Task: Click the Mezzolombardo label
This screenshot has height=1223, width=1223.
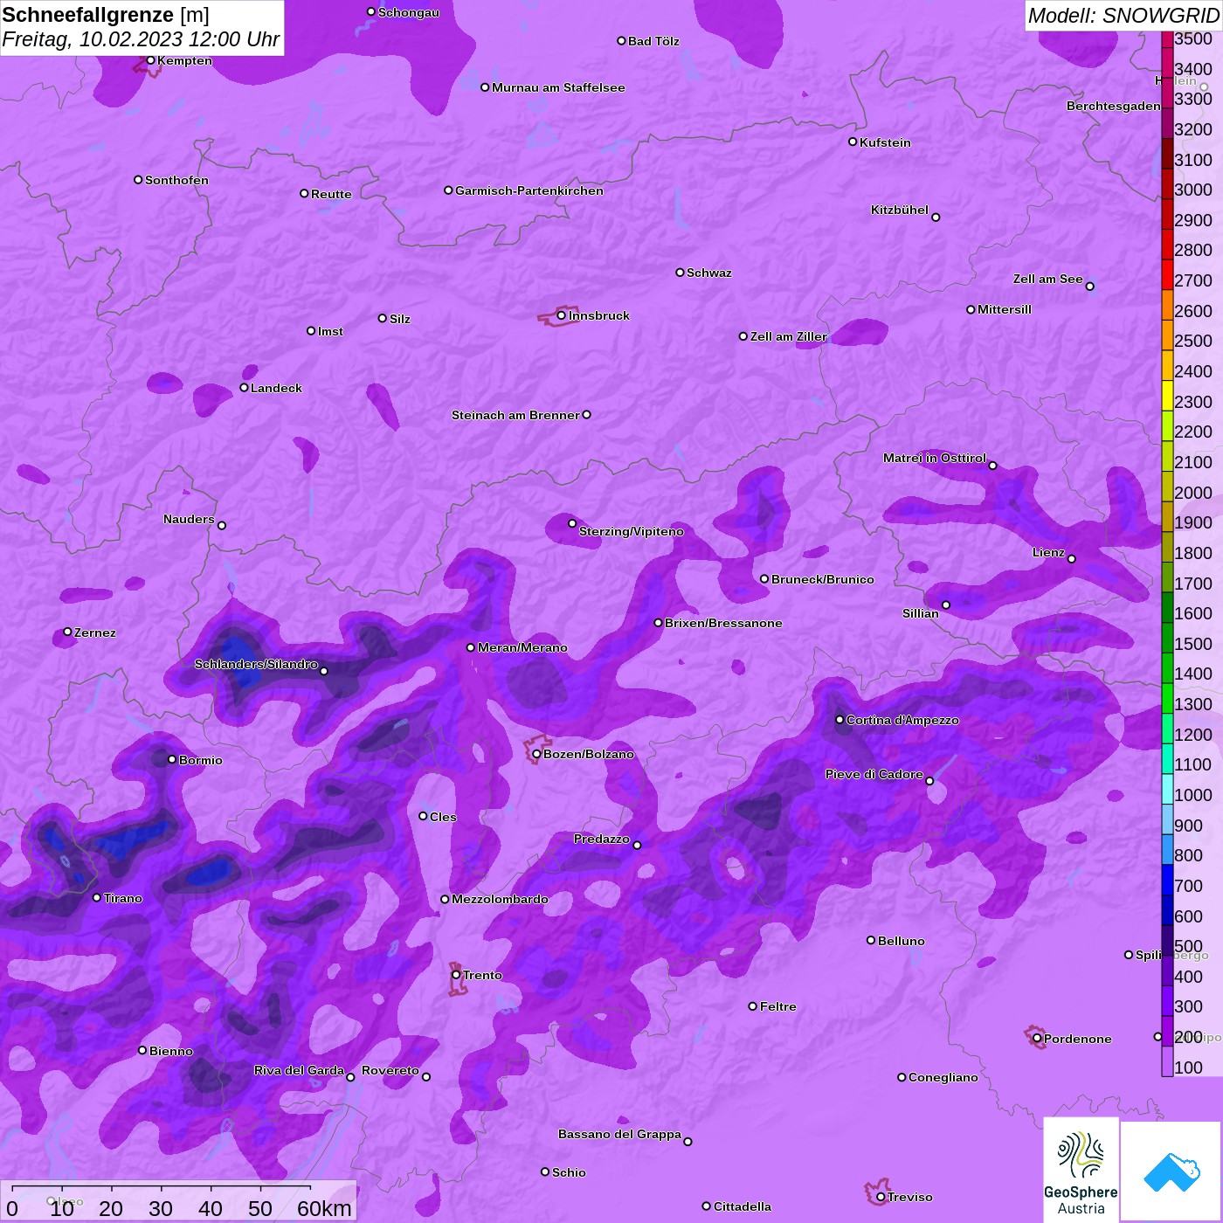Action: (x=500, y=899)
